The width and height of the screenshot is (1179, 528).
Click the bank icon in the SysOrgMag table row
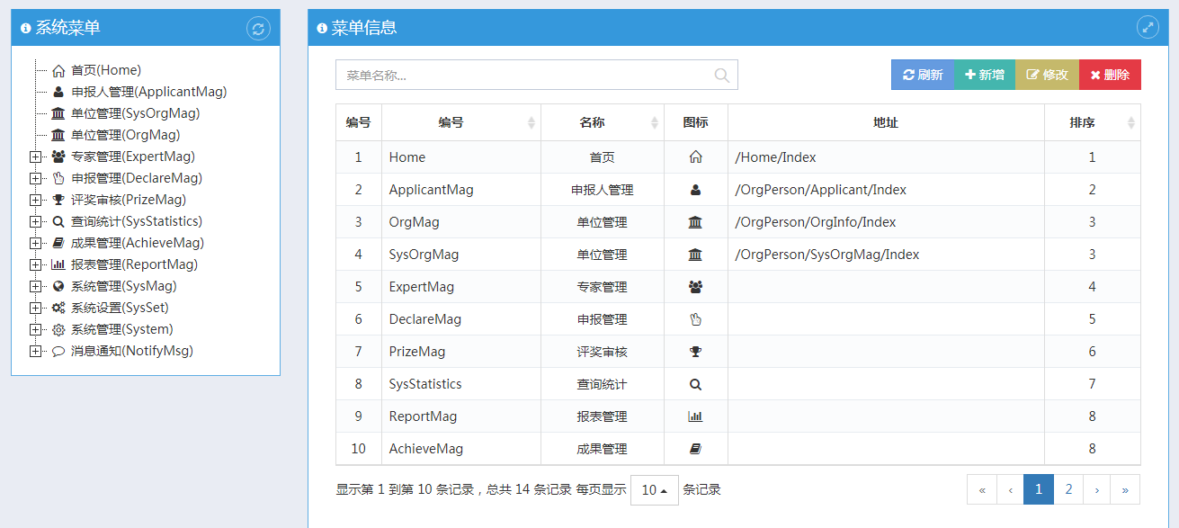(x=695, y=255)
